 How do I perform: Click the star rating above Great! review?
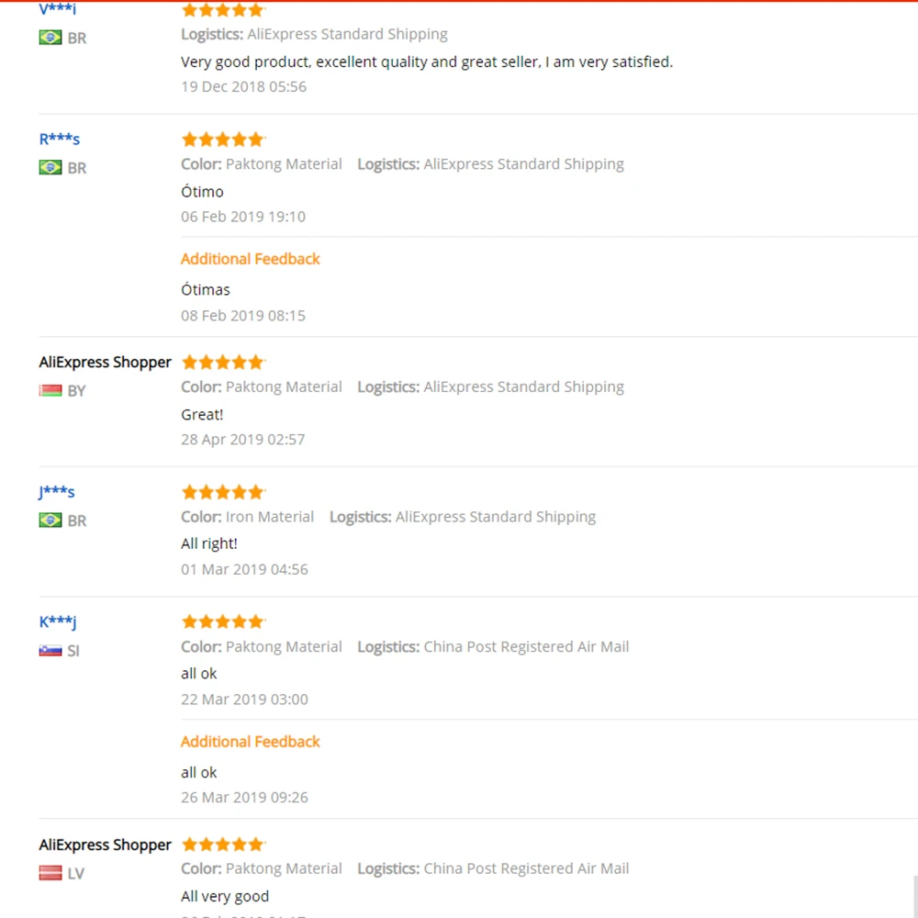[222, 362]
